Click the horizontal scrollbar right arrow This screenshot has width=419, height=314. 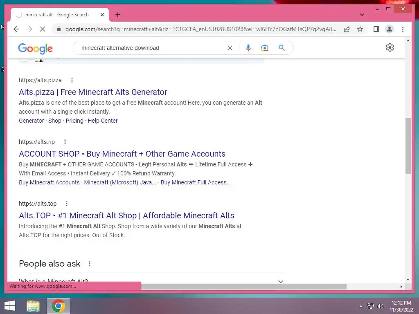coord(401,287)
